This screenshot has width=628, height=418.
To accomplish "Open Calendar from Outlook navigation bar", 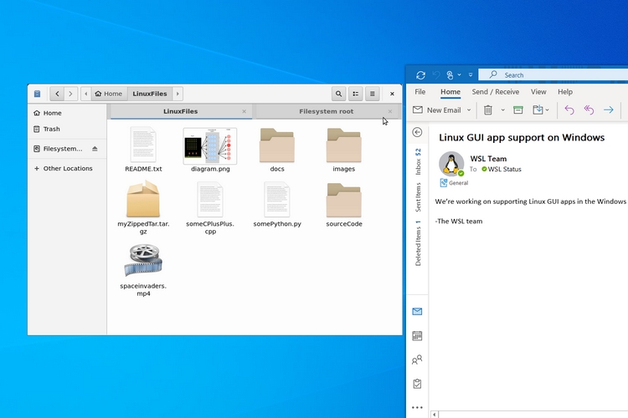I will click(417, 336).
